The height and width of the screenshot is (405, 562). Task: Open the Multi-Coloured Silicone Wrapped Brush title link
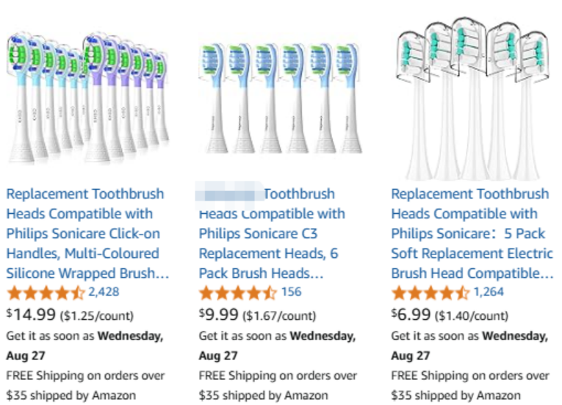pos(87,234)
